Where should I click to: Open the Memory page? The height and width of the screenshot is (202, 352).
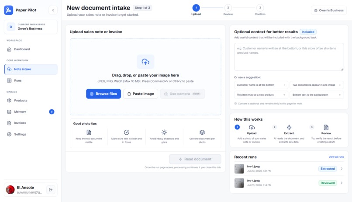31,111
